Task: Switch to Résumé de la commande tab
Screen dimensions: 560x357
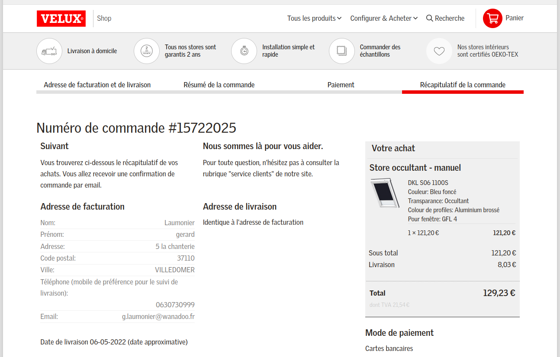Action: pos(219,85)
